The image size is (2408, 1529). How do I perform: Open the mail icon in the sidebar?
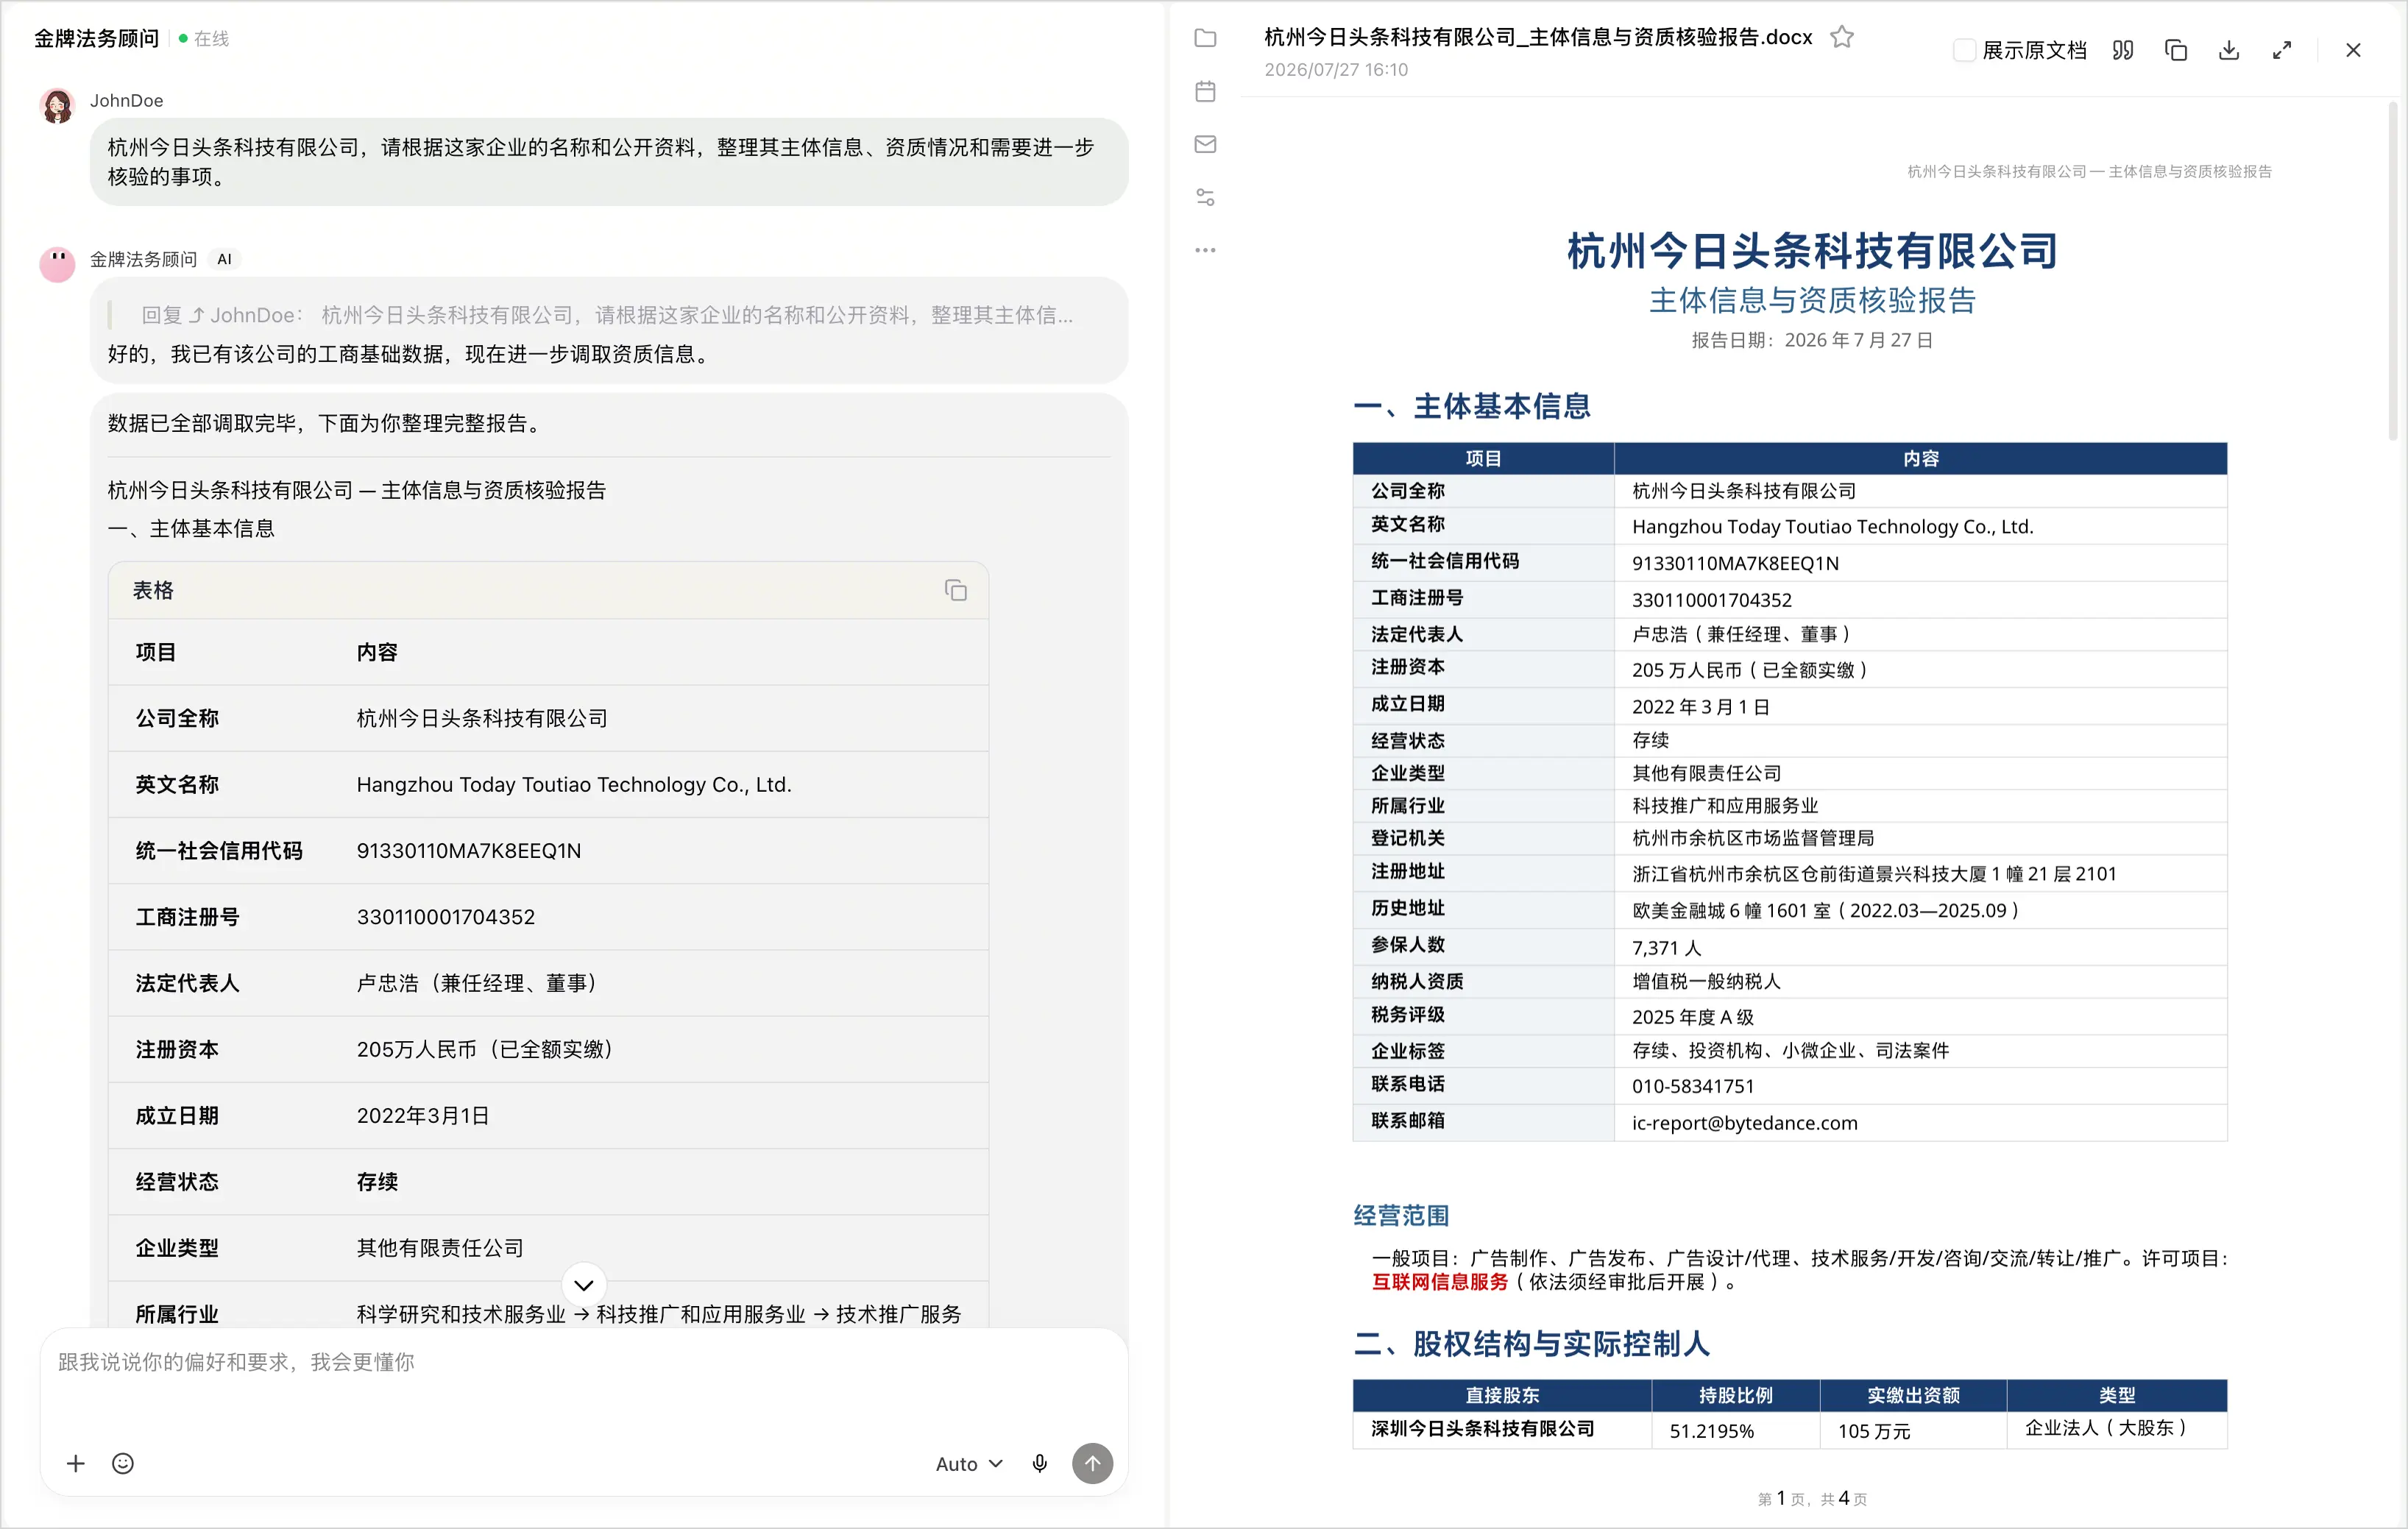[1205, 144]
